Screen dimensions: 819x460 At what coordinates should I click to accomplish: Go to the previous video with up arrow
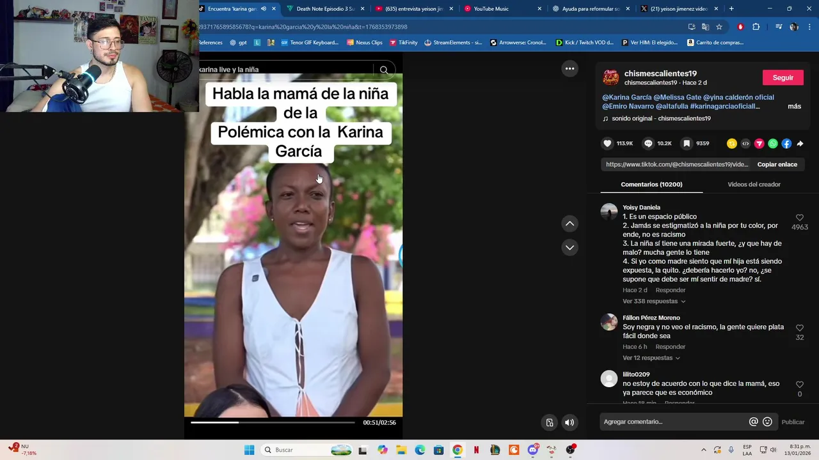click(x=569, y=224)
